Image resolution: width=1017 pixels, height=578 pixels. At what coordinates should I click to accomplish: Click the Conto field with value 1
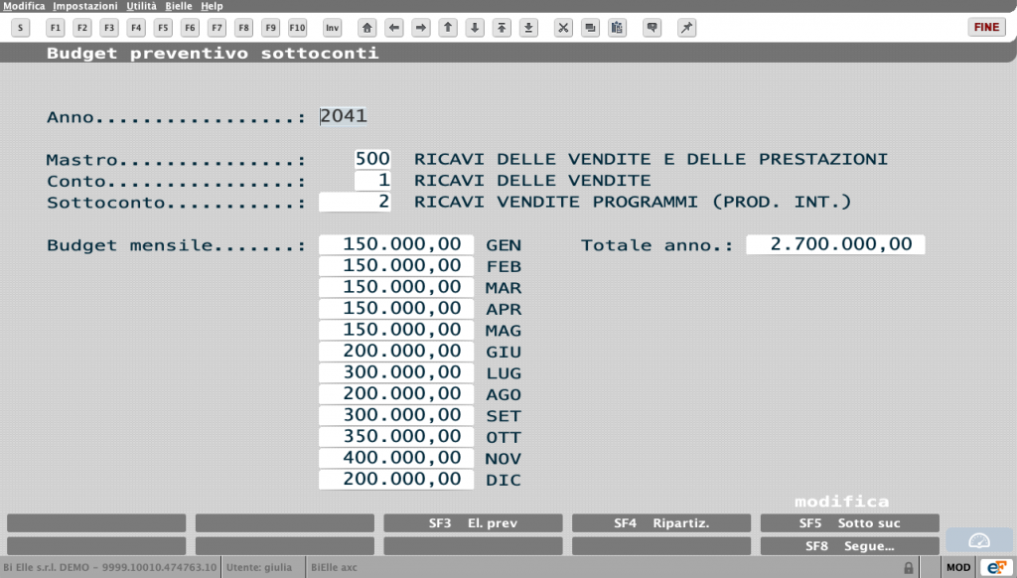tap(372, 181)
